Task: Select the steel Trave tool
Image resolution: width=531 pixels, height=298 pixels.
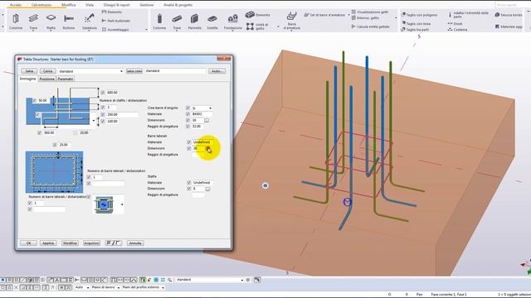Action: point(33,22)
